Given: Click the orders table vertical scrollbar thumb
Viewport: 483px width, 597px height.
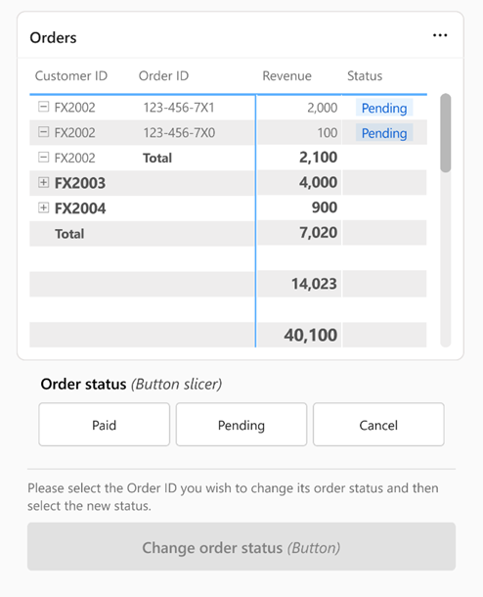Looking at the screenshot, I should pyautogui.click(x=445, y=133).
